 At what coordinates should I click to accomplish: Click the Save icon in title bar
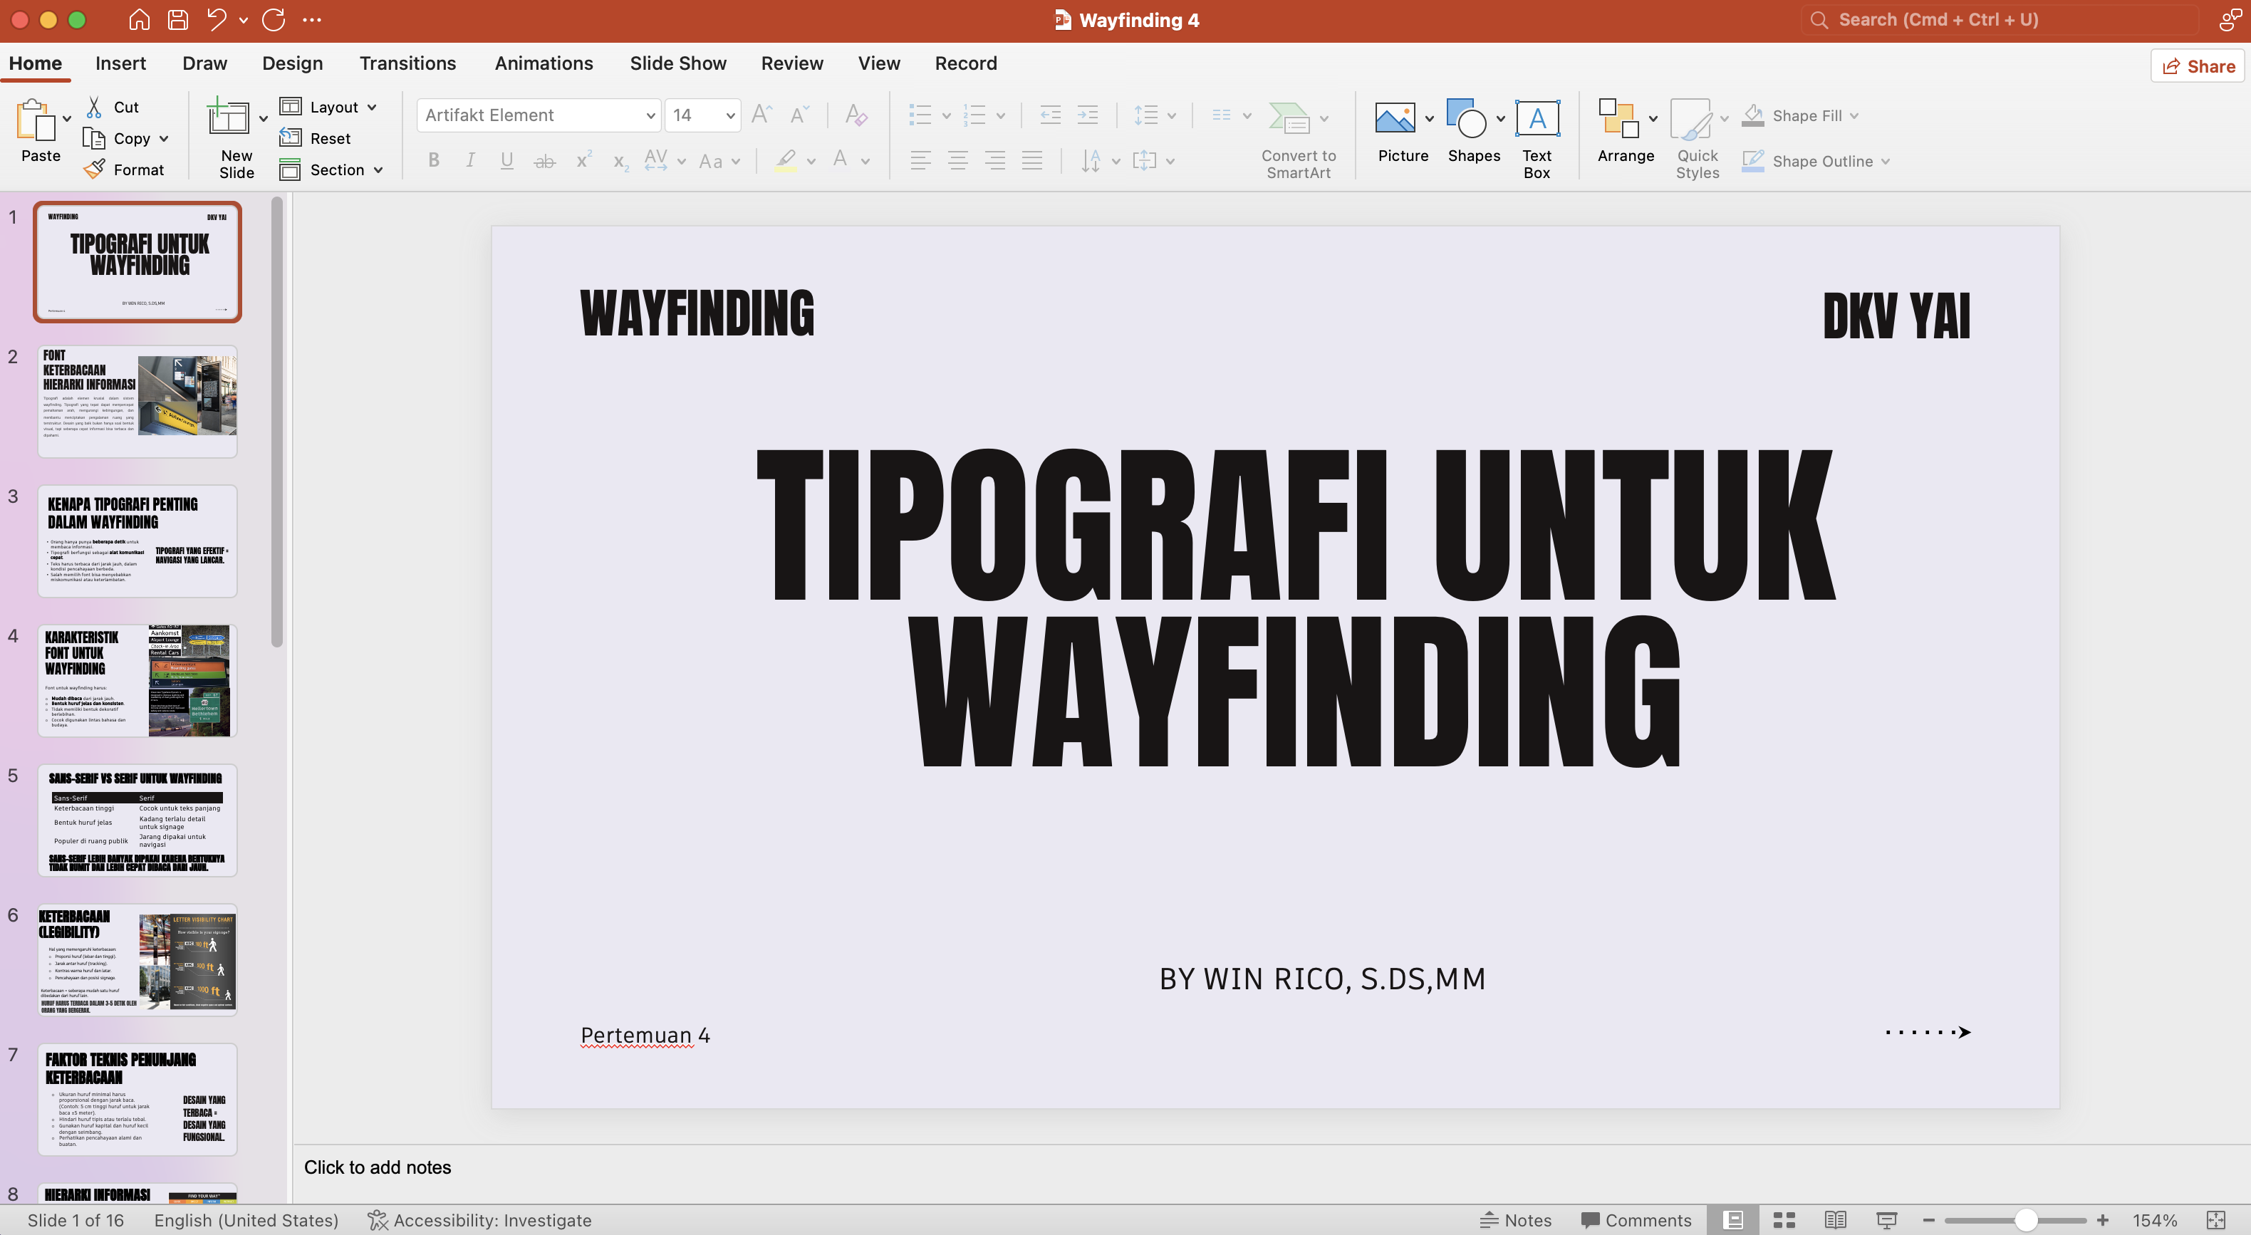click(177, 19)
